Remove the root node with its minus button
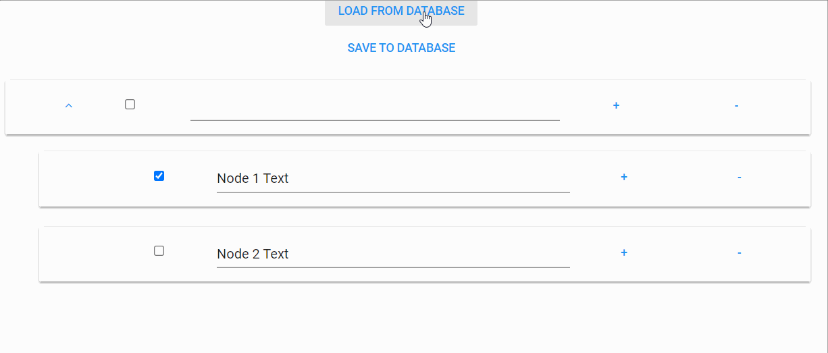This screenshot has height=353, width=828. pyautogui.click(x=736, y=106)
